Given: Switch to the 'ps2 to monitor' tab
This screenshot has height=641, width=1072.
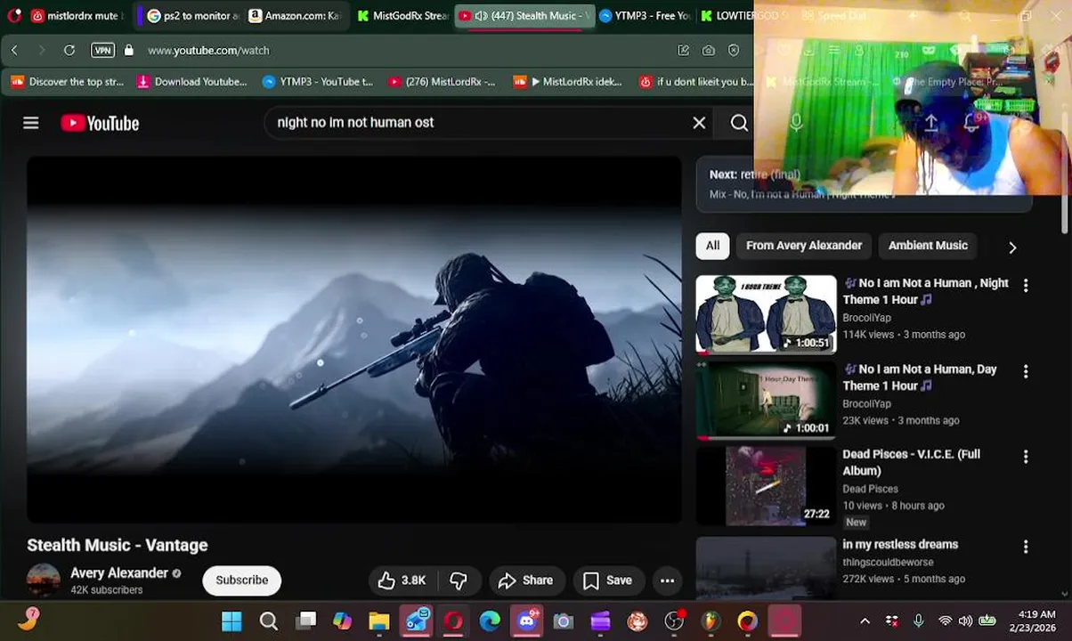Looking at the screenshot, I should click(x=192, y=16).
